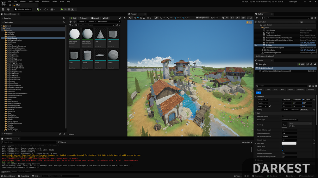The width and height of the screenshot is (318, 178).
Task: Open the viewport Show flags eye dropdown
Action: [x=232, y=18]
